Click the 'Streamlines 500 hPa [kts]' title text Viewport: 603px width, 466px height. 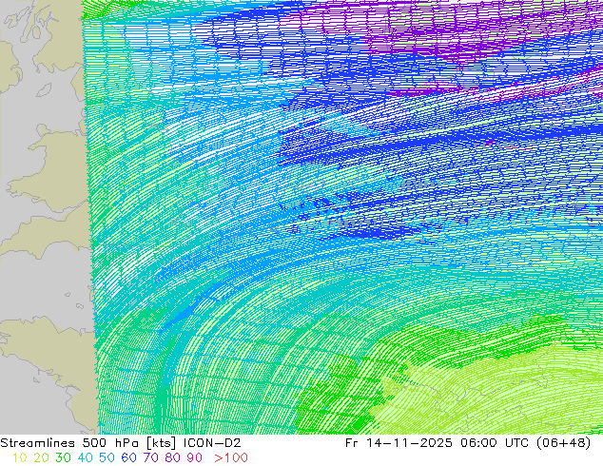(88, 443)
